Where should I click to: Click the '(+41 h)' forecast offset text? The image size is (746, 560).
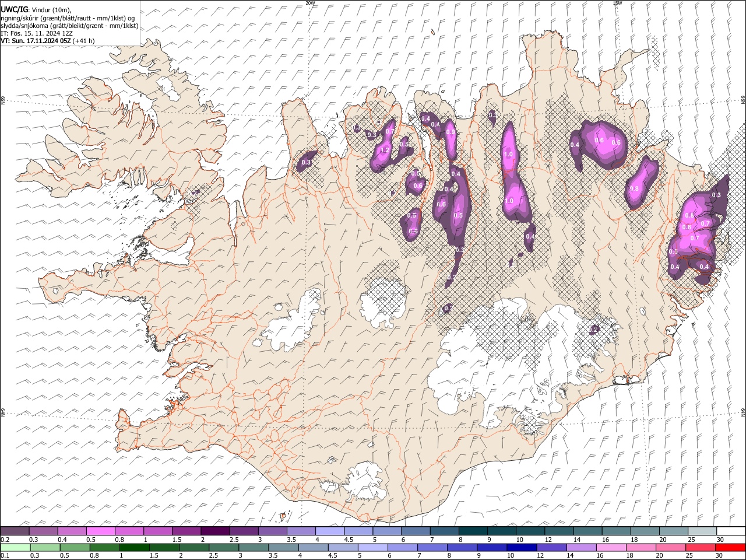coord(84,41)
